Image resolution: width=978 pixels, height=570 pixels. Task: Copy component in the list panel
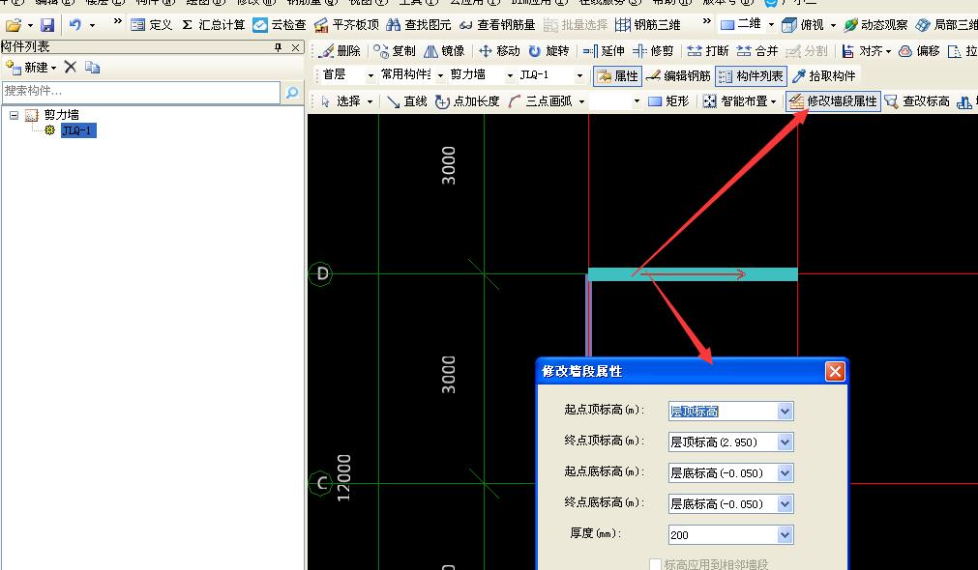[92, 68]
